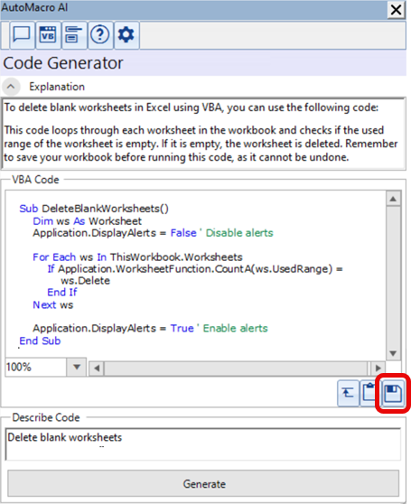This screenshot has width=411, height=504.
Task: Click the code scroll down arrow
Action: click(393, 353)
